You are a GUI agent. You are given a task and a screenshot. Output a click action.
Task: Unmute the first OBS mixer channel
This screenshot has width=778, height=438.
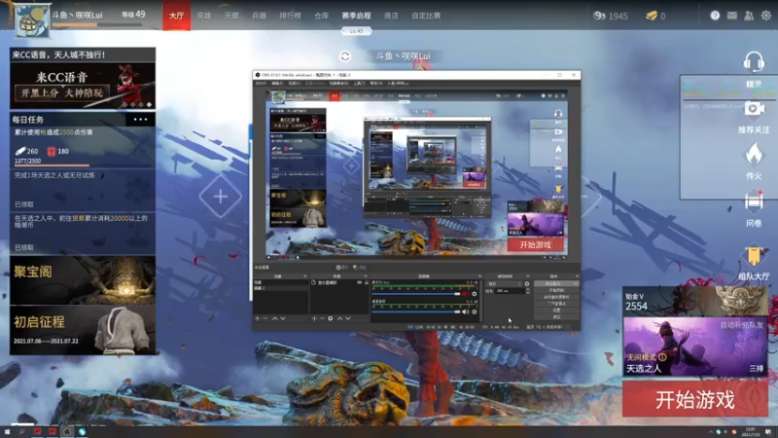click(x=465, y=294)
